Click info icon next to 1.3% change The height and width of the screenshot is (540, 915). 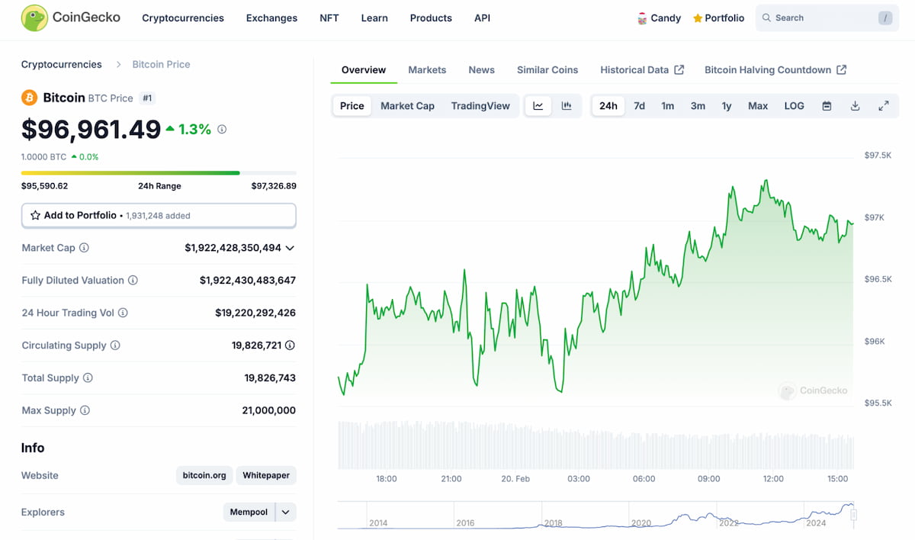pos(222,130)
